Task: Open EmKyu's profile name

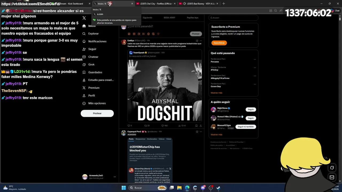Action: pyautogui.click(x=131, y=41)
